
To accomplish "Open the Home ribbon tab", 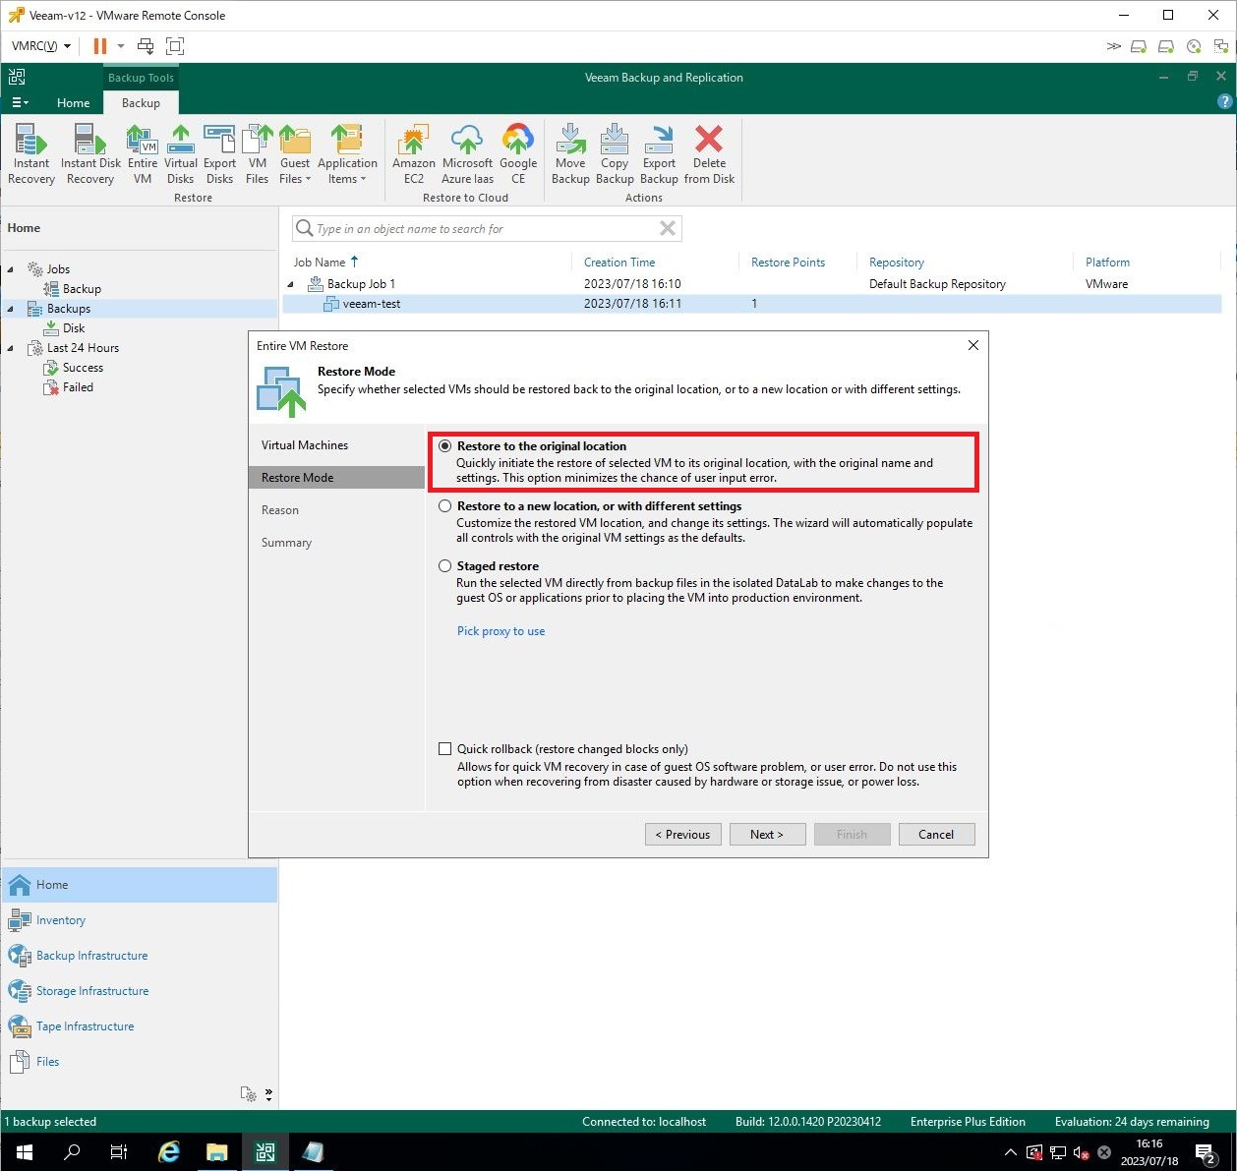I will [73, 103].
